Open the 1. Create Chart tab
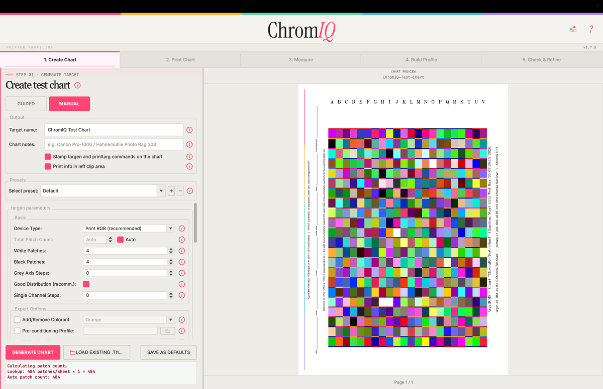Screen dimensions: 603x389 pyautogui.click(x=60, y=60)
